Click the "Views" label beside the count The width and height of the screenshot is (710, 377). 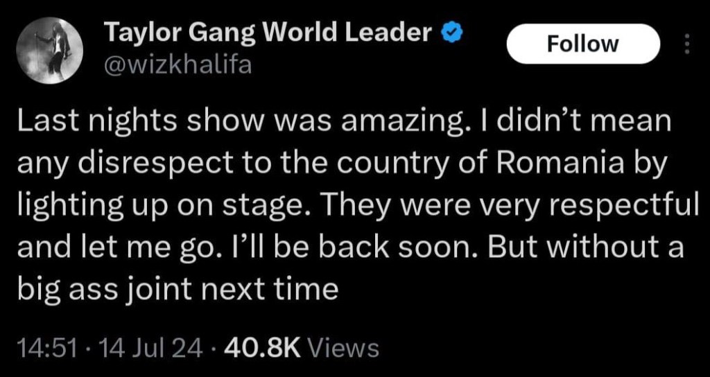[x=342, y=347]
